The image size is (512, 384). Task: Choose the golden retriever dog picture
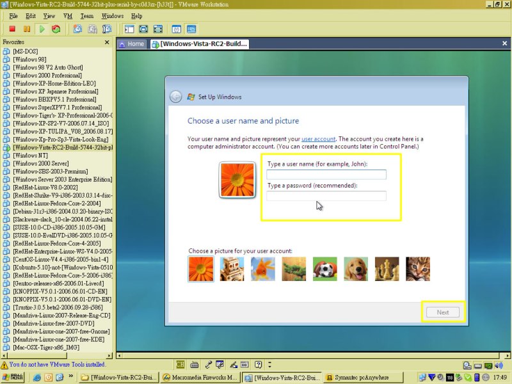(356, 269)
